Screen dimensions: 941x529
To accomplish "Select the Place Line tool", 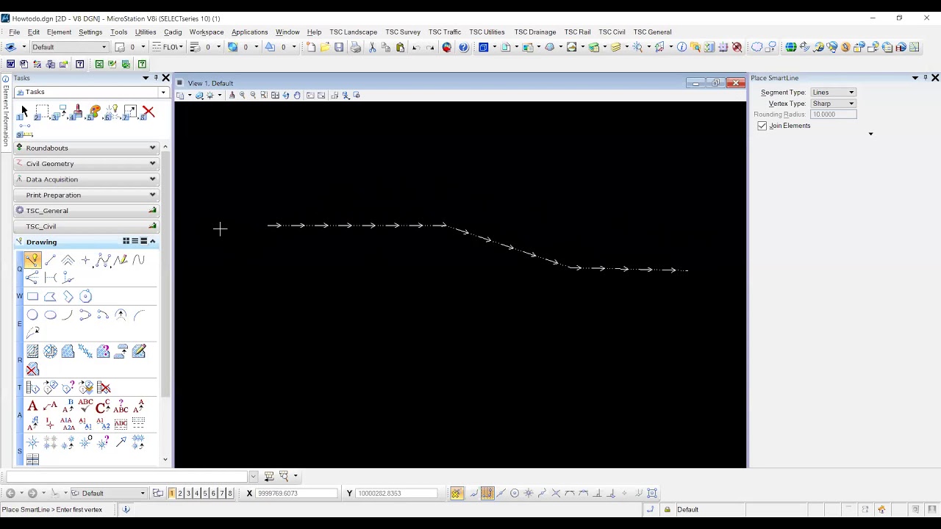I will (50, 260).
